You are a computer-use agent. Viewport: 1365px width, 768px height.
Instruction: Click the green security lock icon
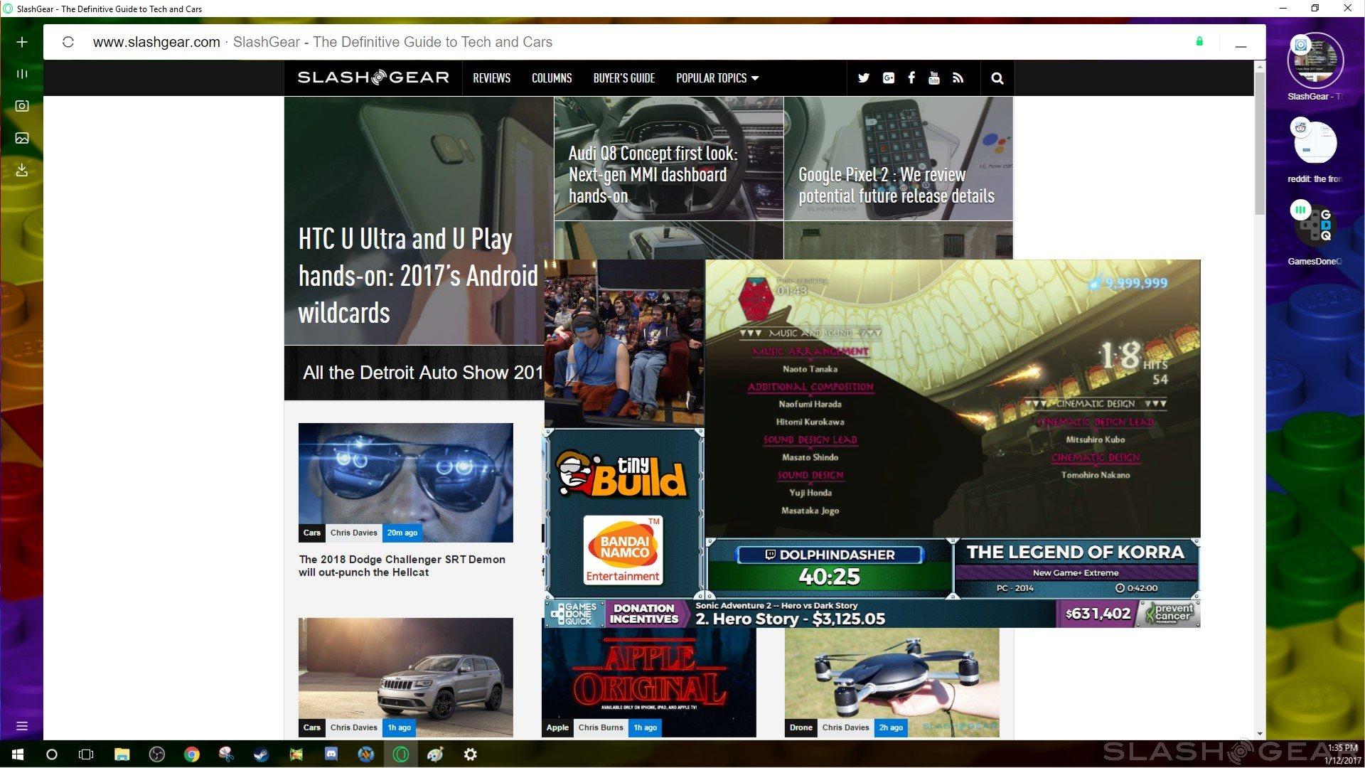point(1199,41)
